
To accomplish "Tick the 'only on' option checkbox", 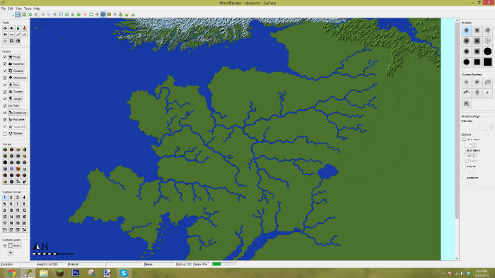I will (465, 167).
